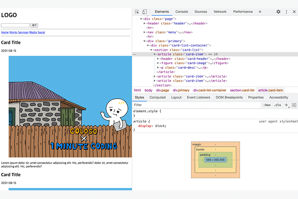Collapse the section card-list node
This screenshot has height=199, width=298.
[x=151, y=50]
